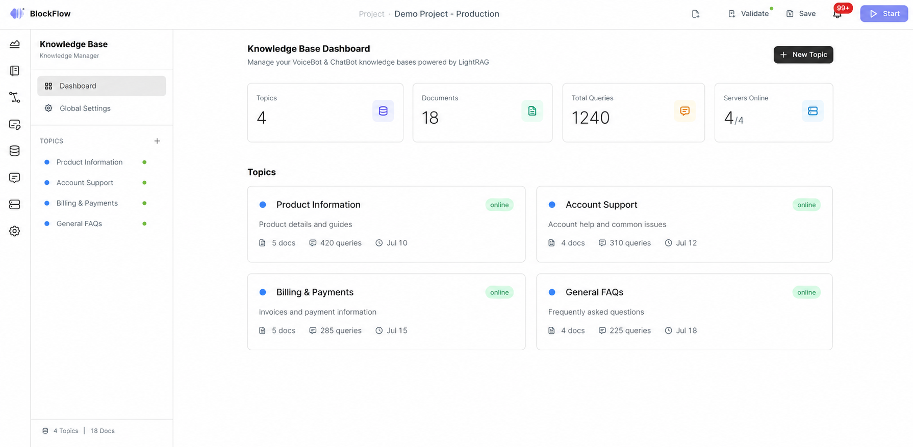Click the Documents stat file icon
This screenshot has width=913, height=447.
coord(532,111)
